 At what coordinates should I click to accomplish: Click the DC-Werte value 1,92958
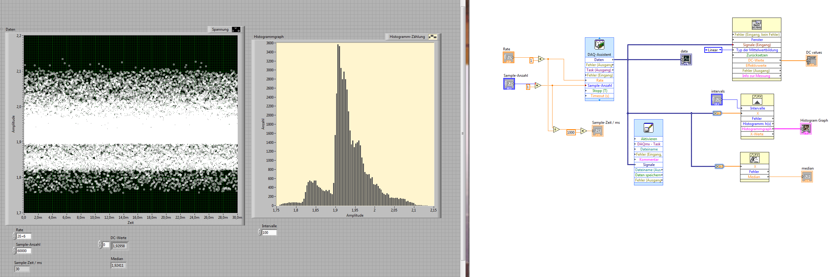(x=119, y=246)
